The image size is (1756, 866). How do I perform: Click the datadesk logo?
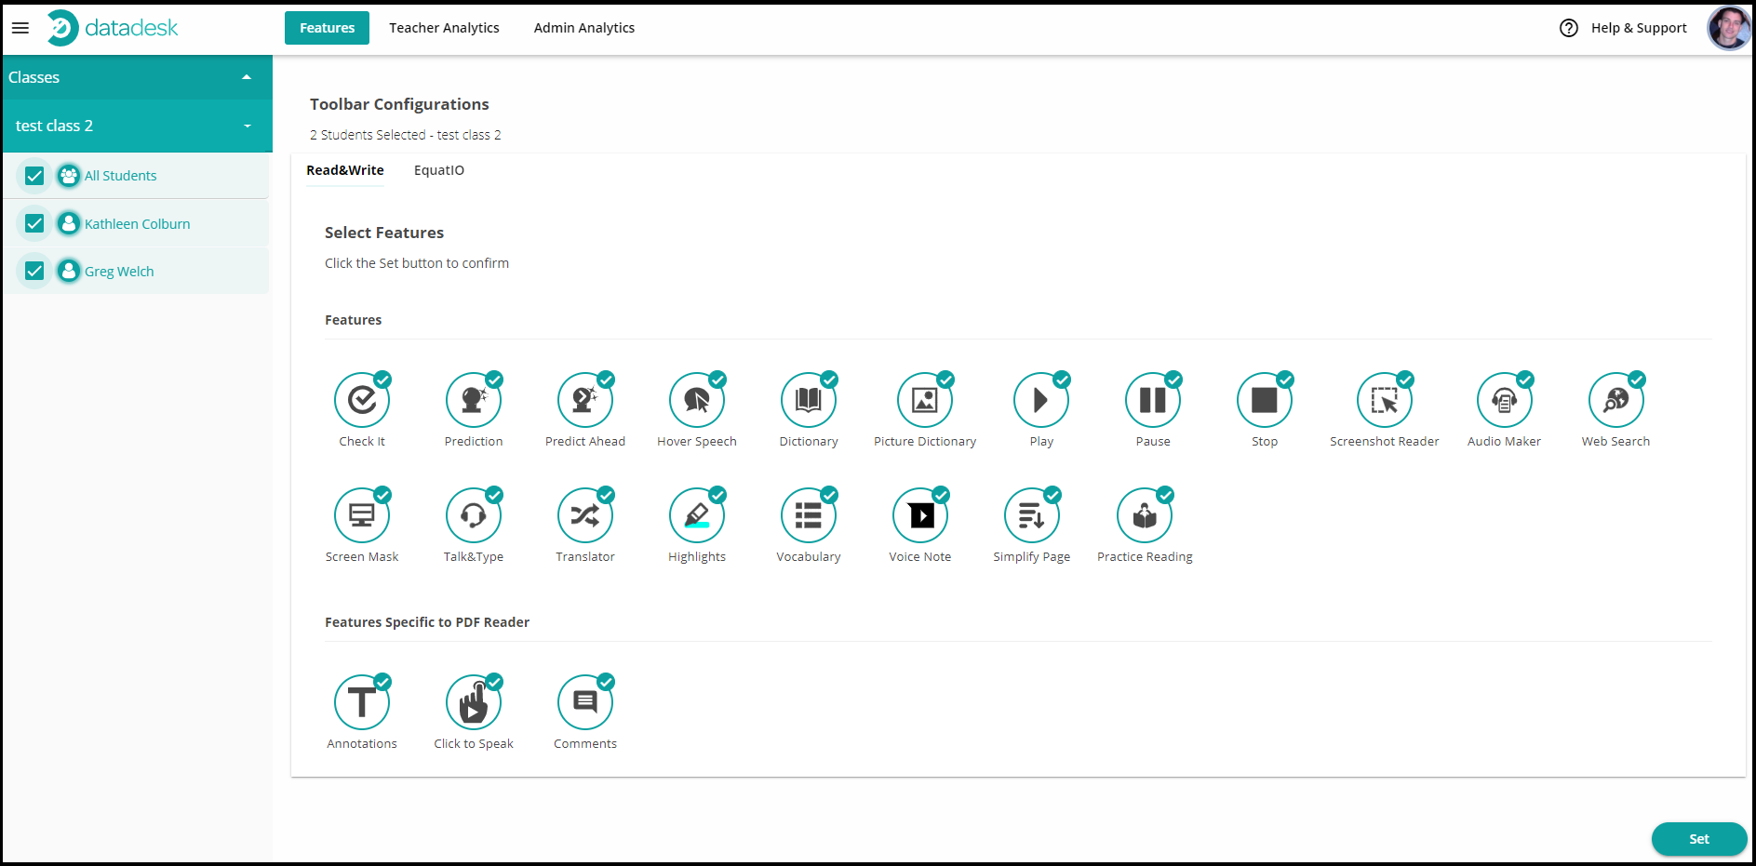[x=113, y=28]
